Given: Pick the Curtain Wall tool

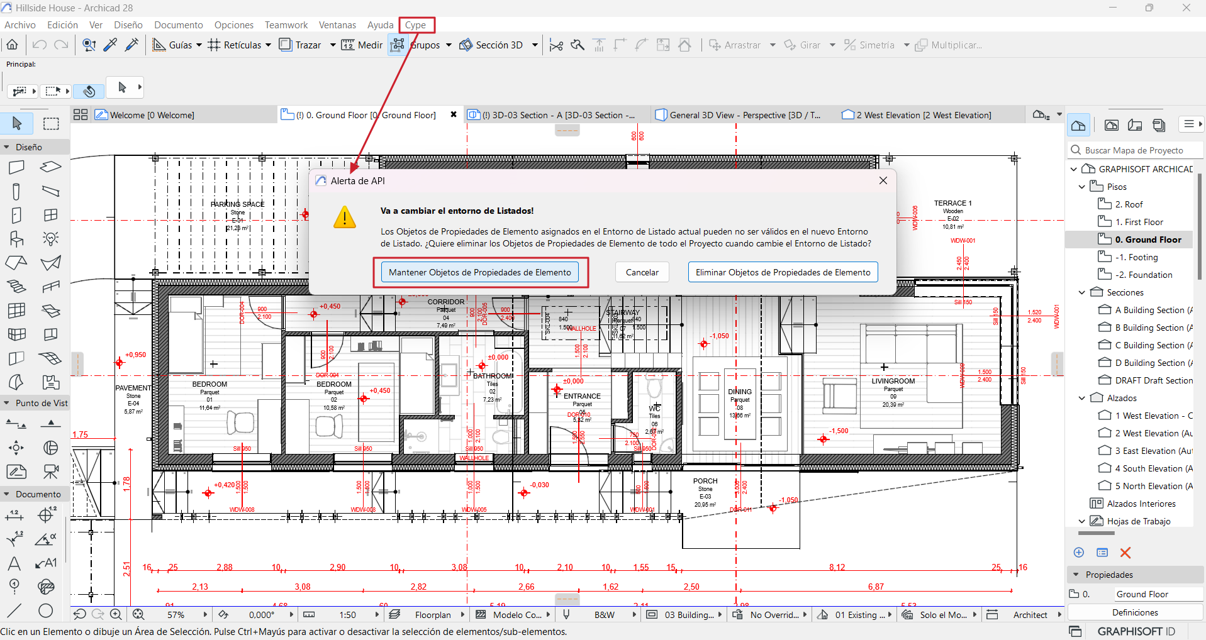Looking at the screenshot, I should (x=16, y=311).
